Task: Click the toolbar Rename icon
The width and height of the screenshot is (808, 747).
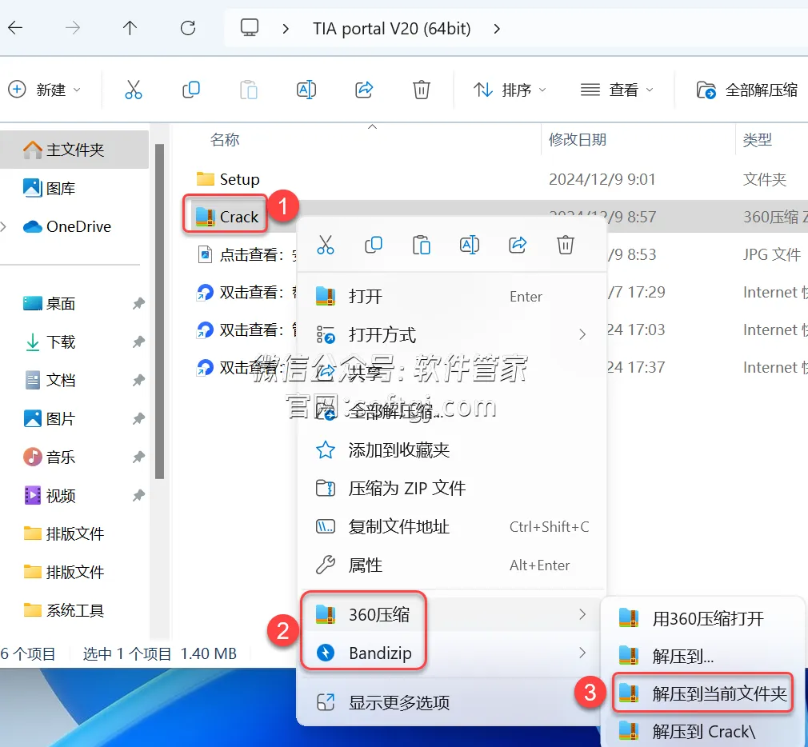Action: point(306,90)
